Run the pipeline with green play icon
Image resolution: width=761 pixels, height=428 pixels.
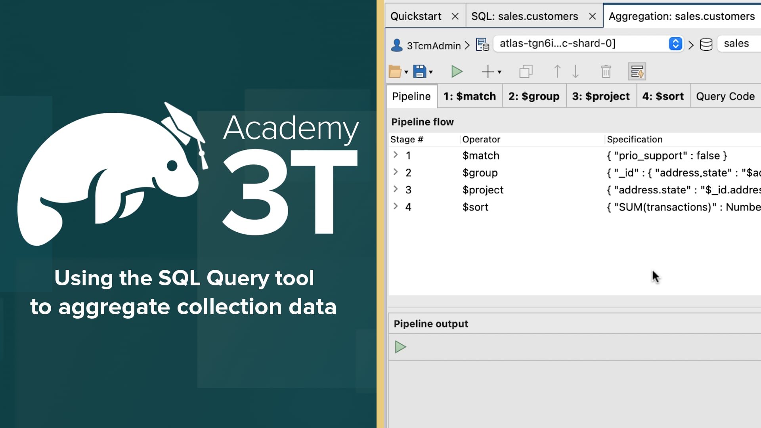point(457,72)
